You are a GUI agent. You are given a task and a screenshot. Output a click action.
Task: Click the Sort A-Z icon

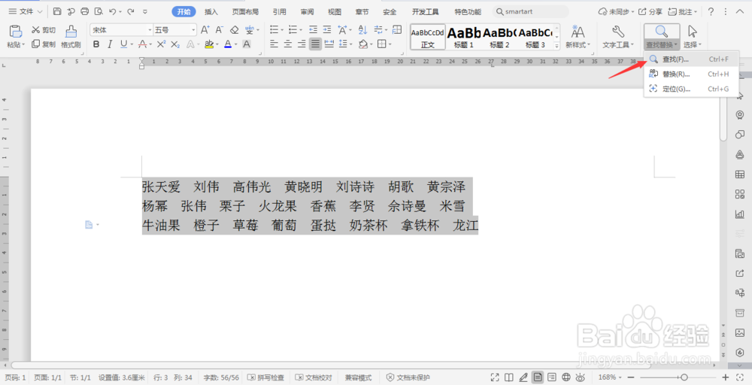click(x=362, y=30)
